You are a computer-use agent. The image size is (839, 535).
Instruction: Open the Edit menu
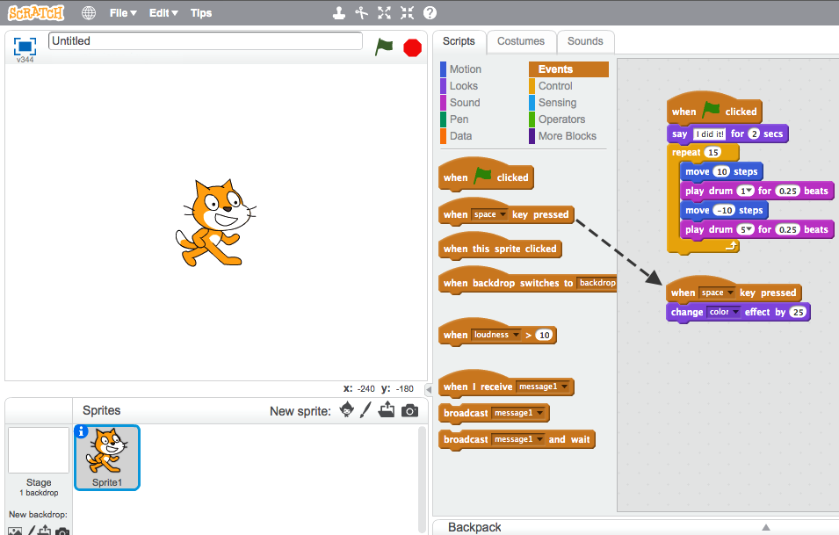tap(163, 13)
